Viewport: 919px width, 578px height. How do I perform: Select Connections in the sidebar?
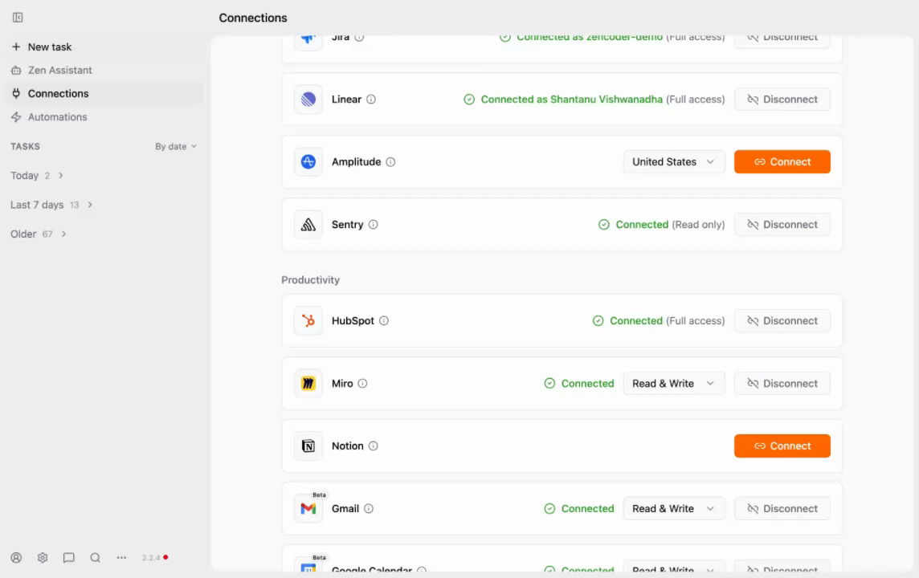[x=104, y=94]
